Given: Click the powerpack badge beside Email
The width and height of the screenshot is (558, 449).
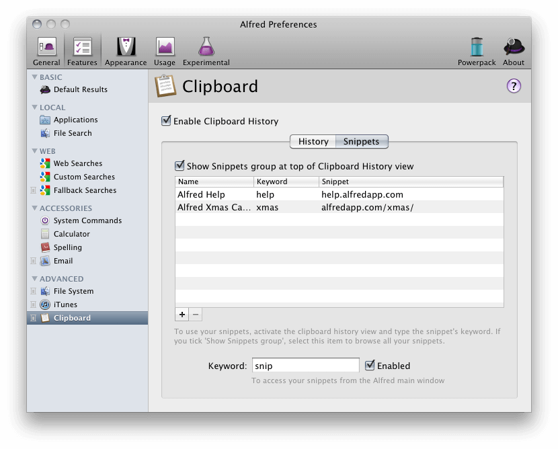Looking at the screenshot, I should click(x=33, y=261).
